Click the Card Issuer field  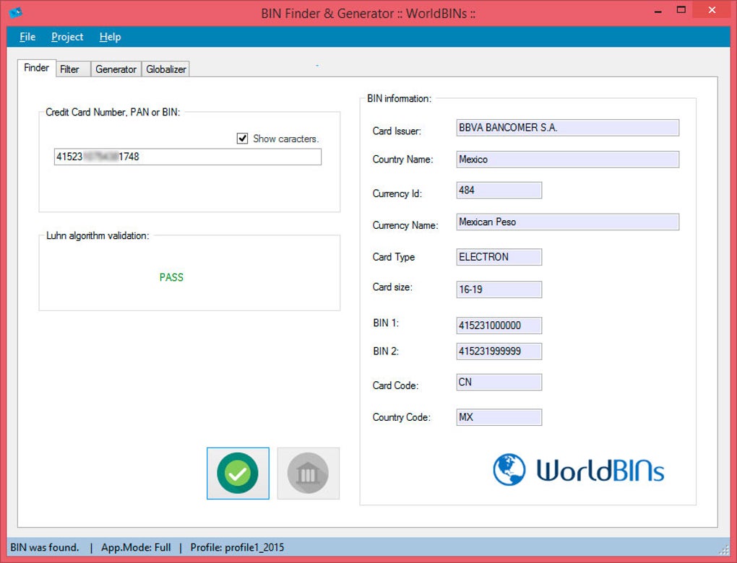coord(567,128)
